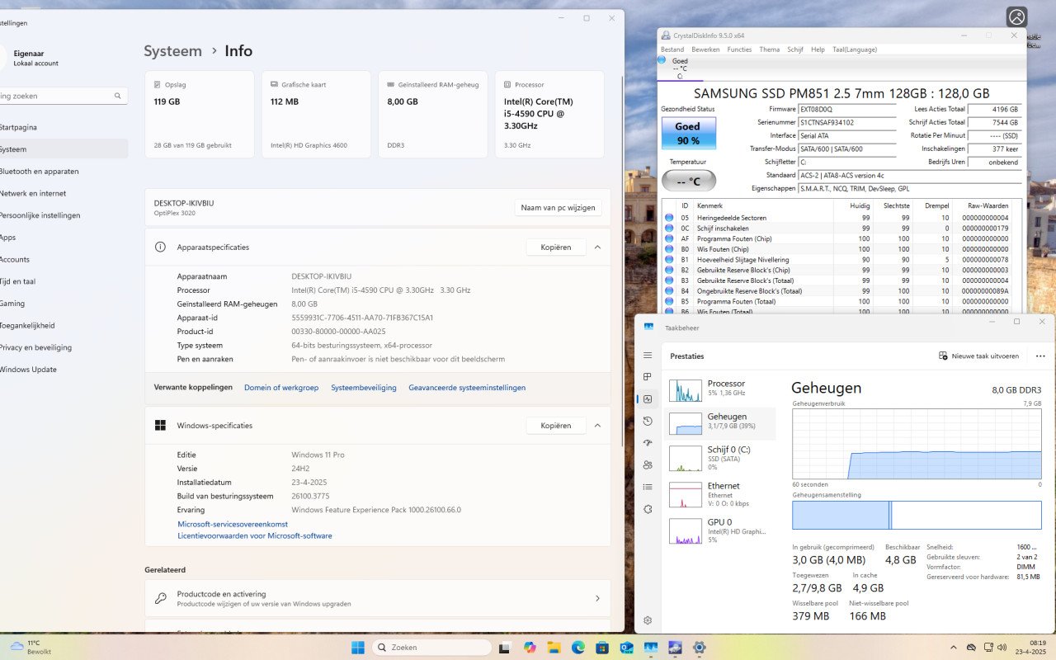1056x660 pixels.
Task: Open Systeembeveiliging link
Action: pos(364,388)
